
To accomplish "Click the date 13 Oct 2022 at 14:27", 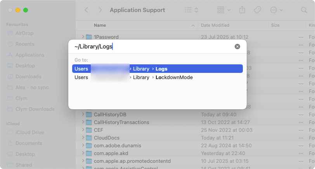I will tap(225, 122).
